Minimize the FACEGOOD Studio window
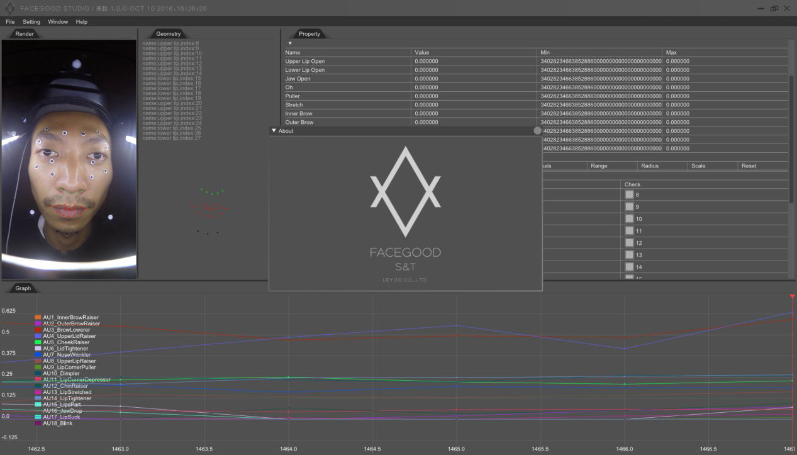This screenshot has width=797, height=455. (760, 8)
